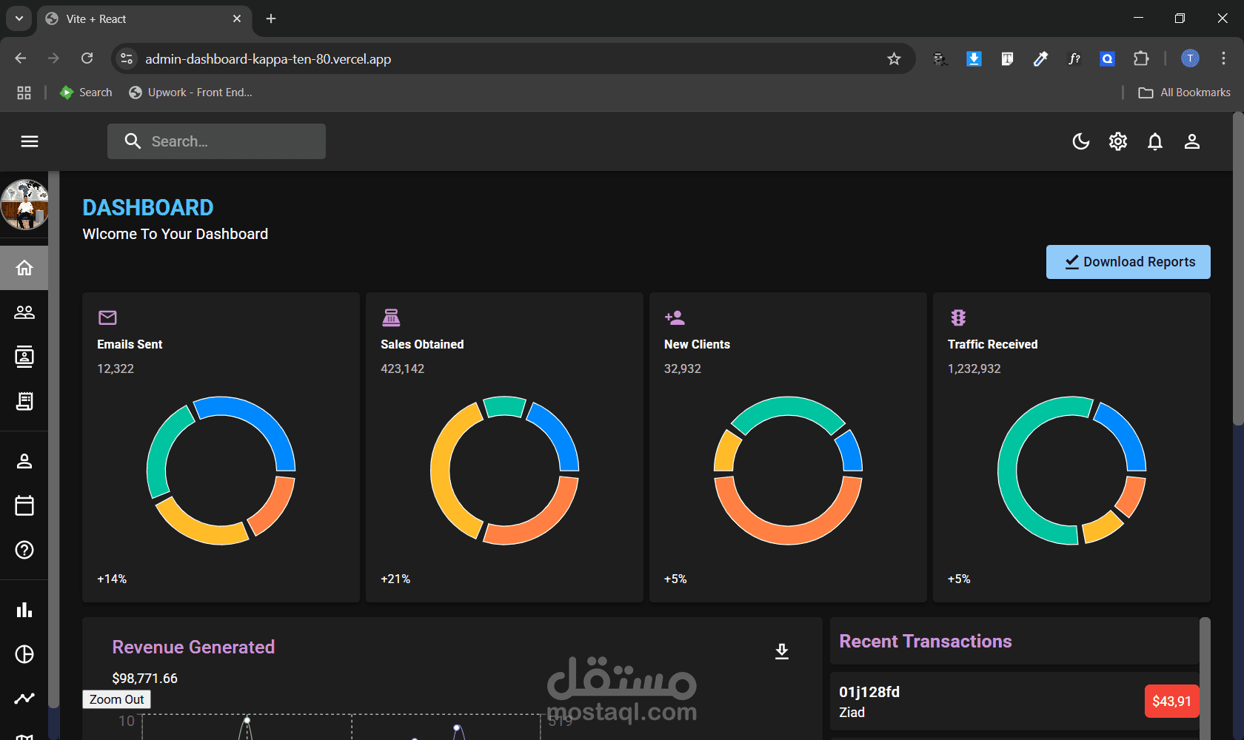Collapse the sidebar with the hamburger menu
The image size is (1244, 740).
tap(30, 141)
